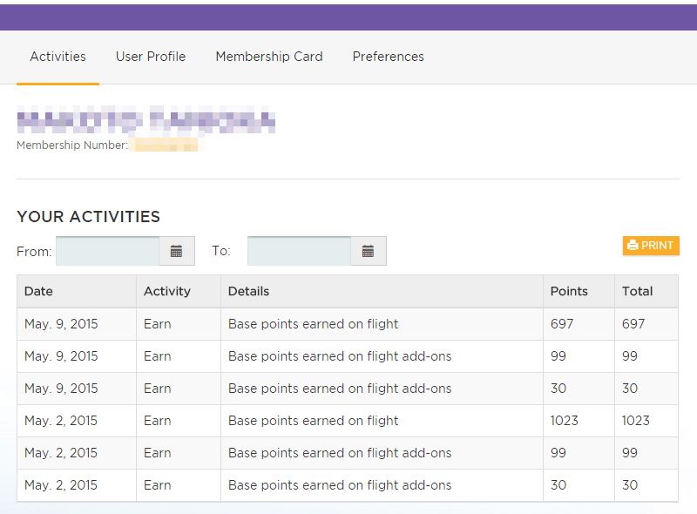This screenshot has width=697, height=514.
Task: Click the orange PRINT button
Action: point(651,246)
